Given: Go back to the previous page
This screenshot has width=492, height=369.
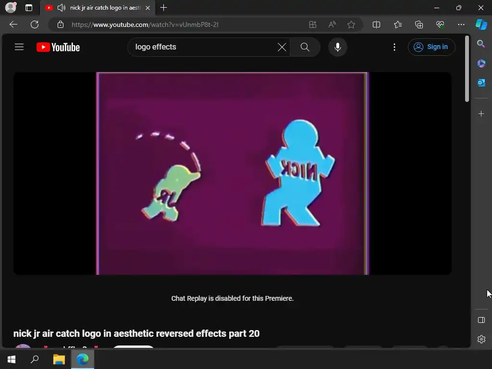Looking at the screenshot, I should point(13,25).
